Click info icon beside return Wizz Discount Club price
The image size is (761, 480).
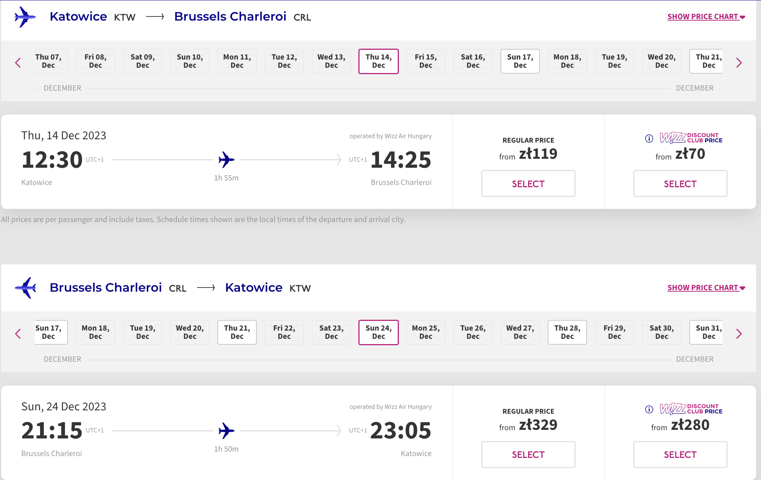(x=649, y=409)
